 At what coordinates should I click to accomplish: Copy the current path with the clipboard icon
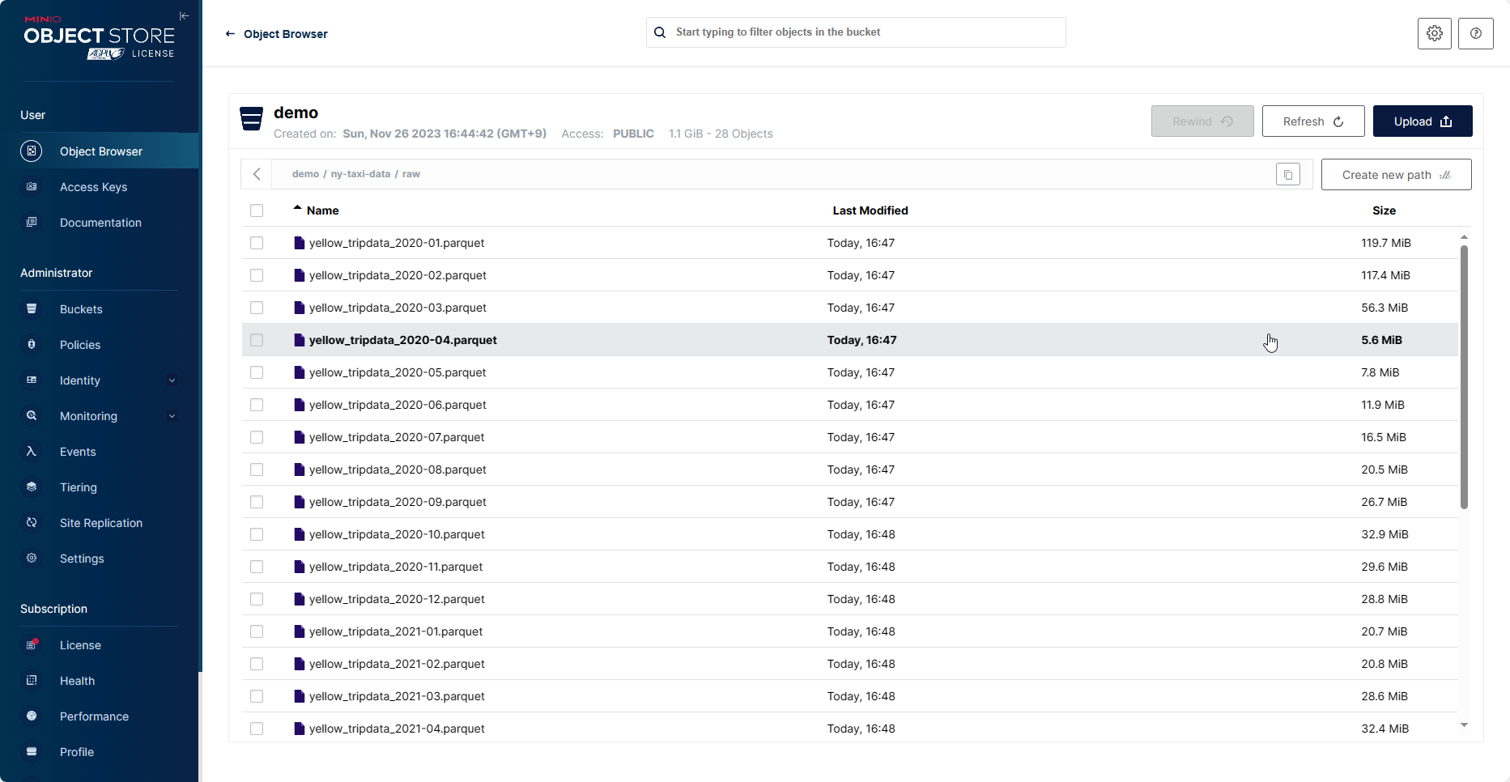click(1287, 174)
